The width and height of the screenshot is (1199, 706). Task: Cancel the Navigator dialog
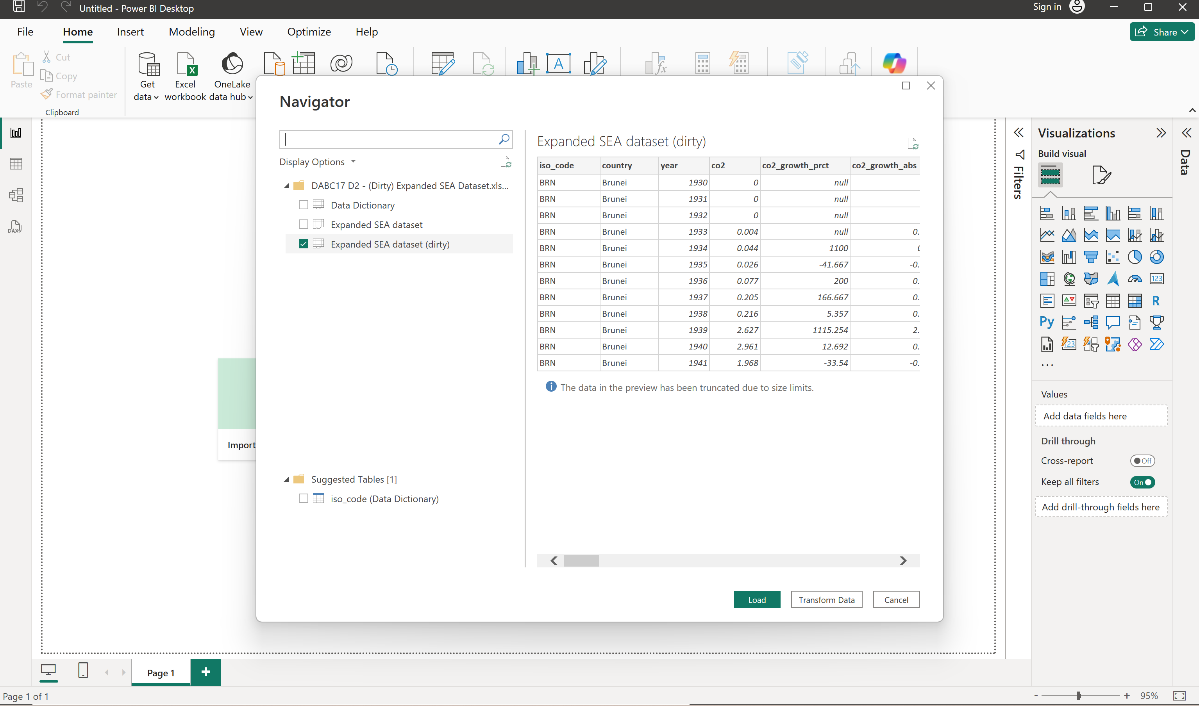point(896,599)
